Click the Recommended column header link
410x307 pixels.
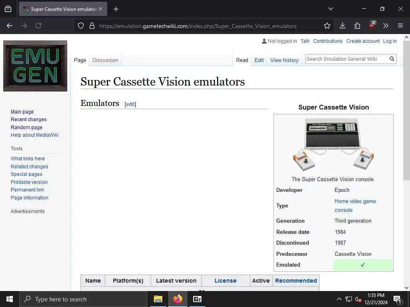[x=296, y=281]
